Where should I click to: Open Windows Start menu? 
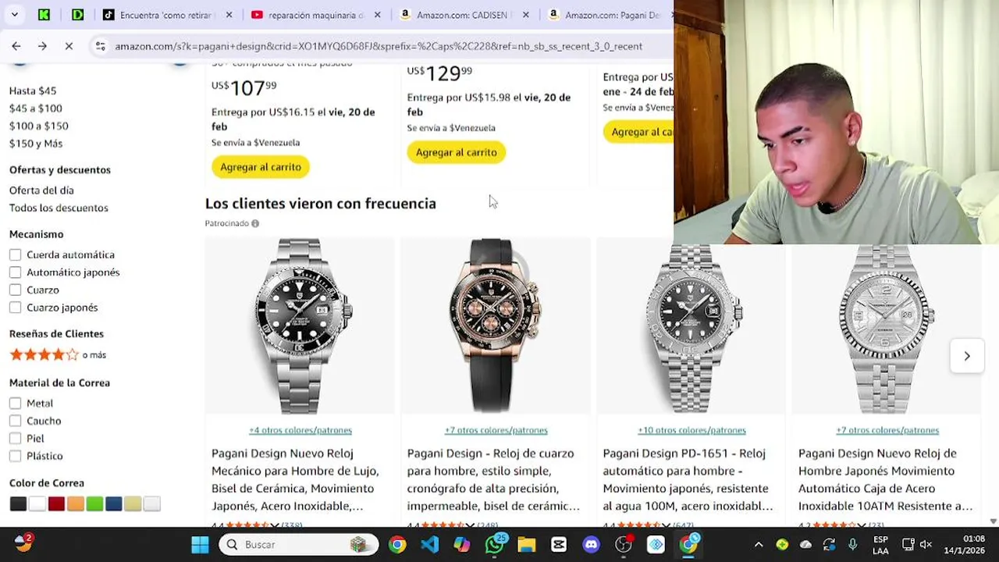(200, 544)
